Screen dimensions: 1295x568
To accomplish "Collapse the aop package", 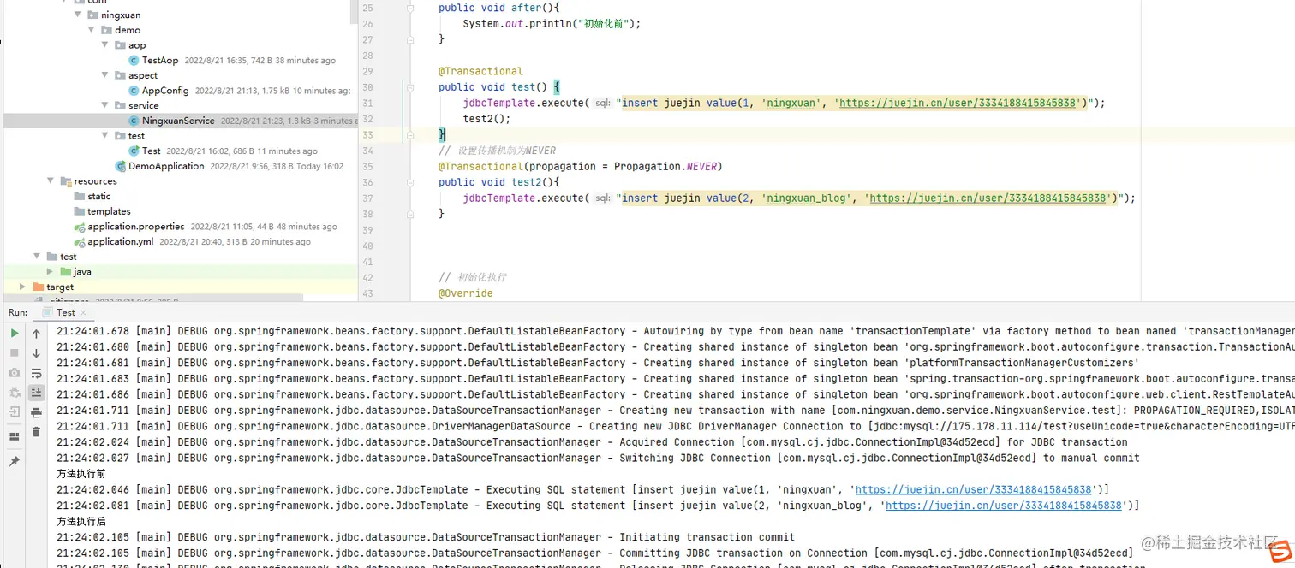I will (105, 45).
